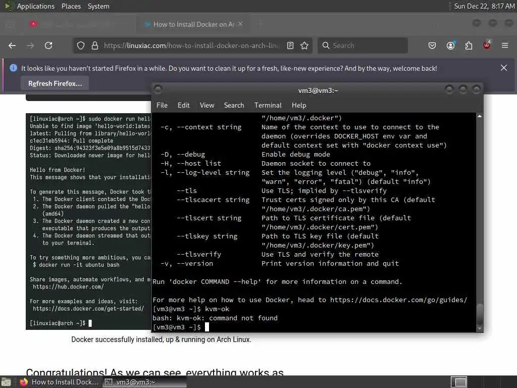Click the Refresh Firefox... button
The height and width of the screenshot is (388, 517).
pyautogui.click(x=55, y=83)
